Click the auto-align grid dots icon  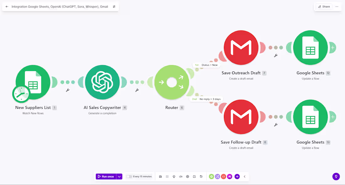click(x=167, y=177)
